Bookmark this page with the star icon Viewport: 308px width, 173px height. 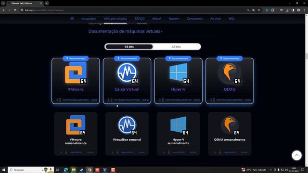(x=259, y=10)
